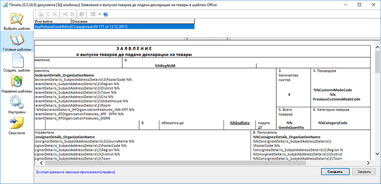The width and height of the screenshot is (381, 184).
Task: Click the preview's vertical scrollbar up arrow
Action: (377, 46)
